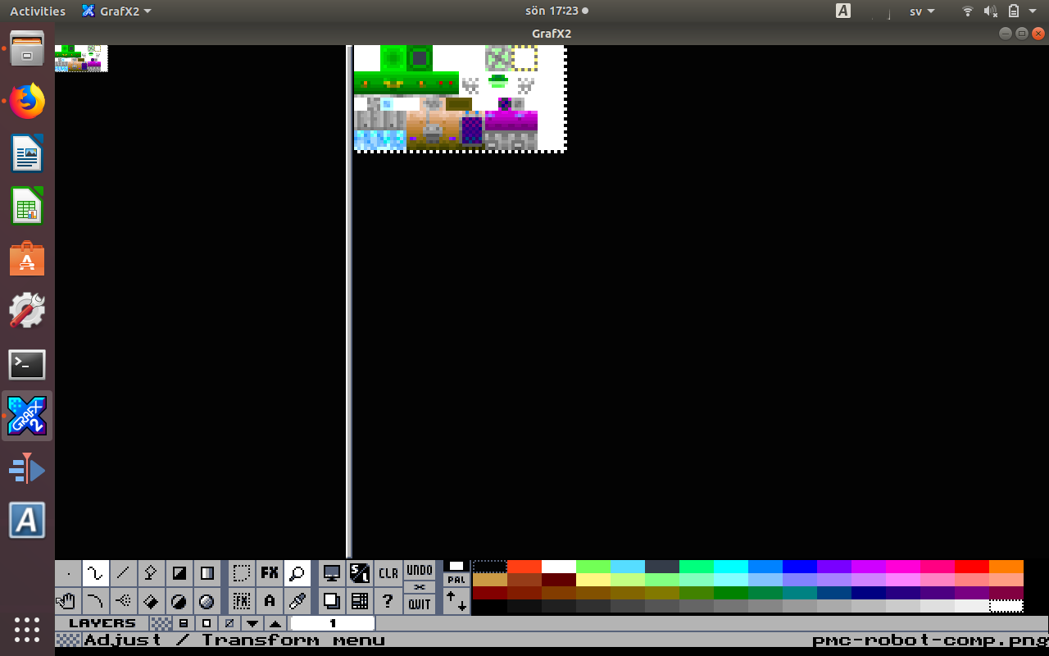Click the UNDO button
This screenshot has height=656, width=1049.
pyautogui.click(x=420, y=570)
